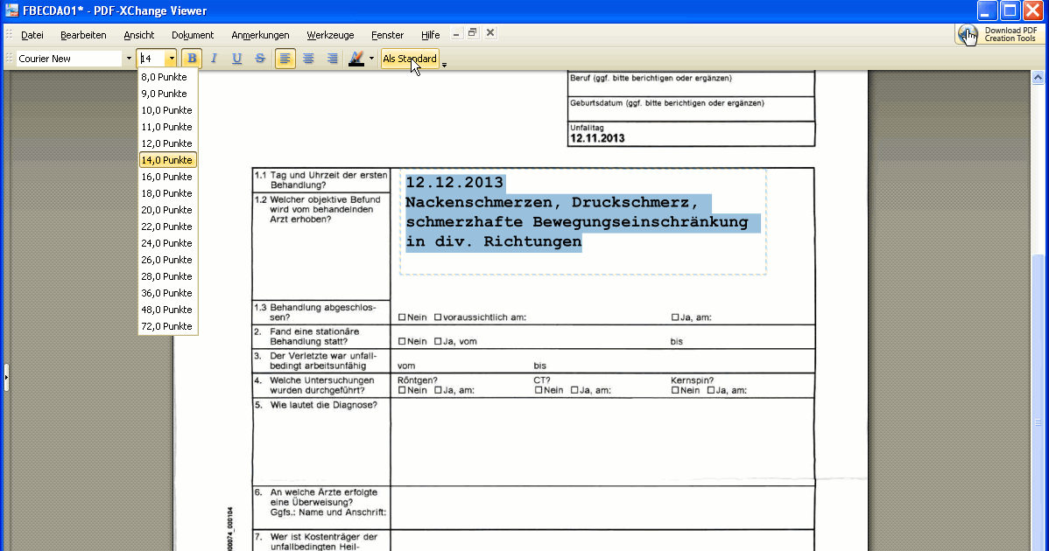Minimize the document inside the viewer
This screenshot has height=551, width=1049.
coord(456,33)
